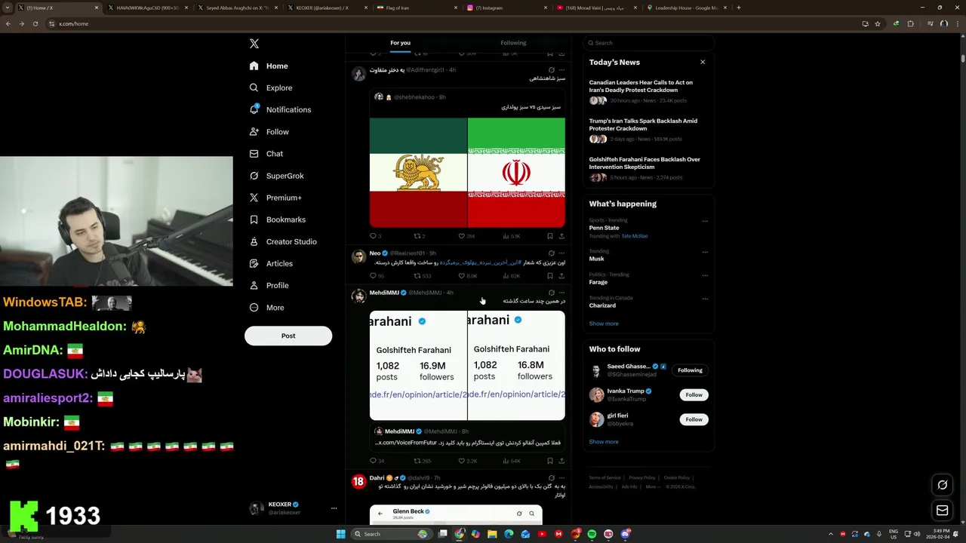Open the Explore page

click(270, 87)
